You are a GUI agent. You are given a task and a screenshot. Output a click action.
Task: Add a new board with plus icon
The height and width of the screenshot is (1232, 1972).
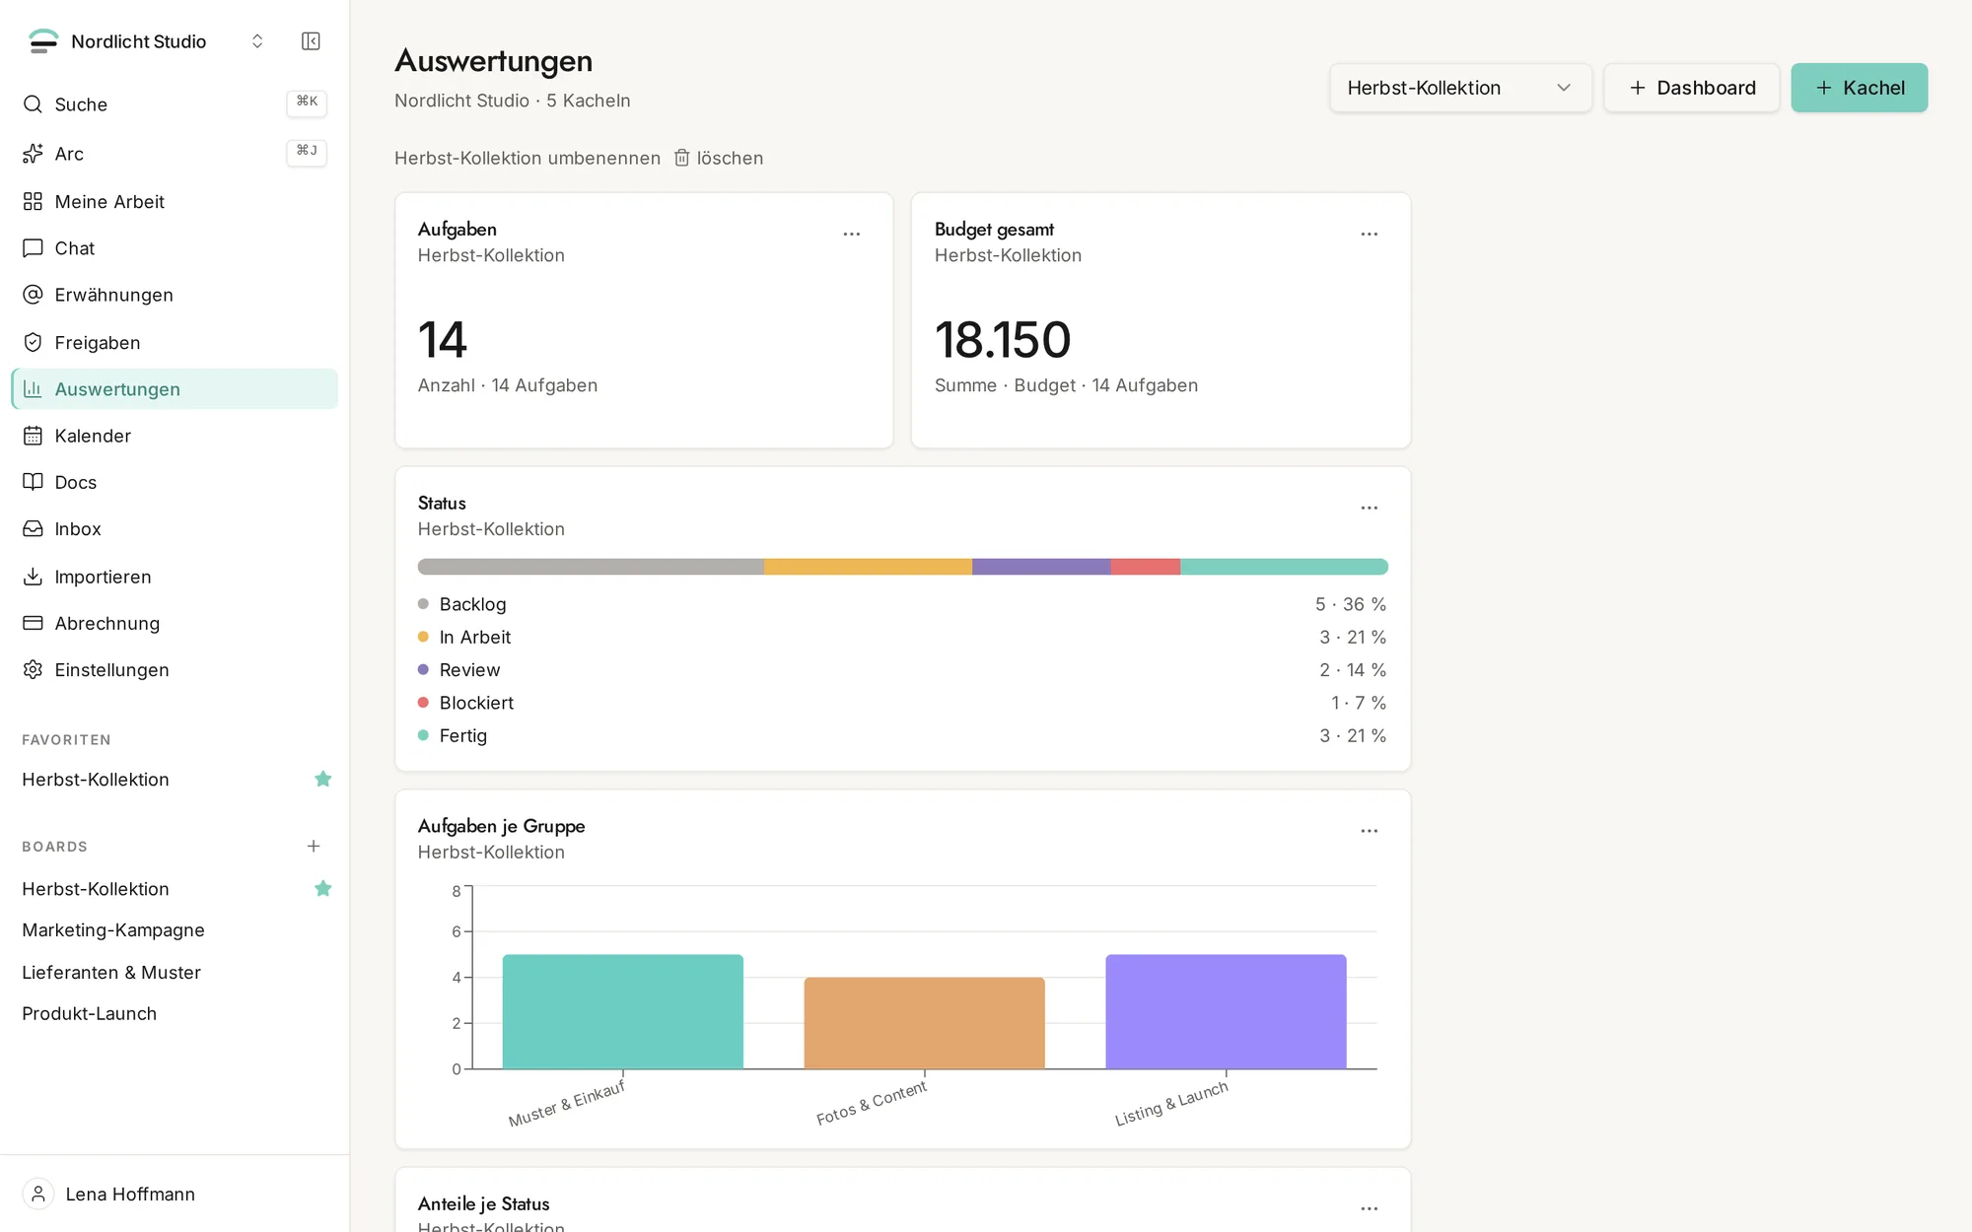tap(314, 847)
